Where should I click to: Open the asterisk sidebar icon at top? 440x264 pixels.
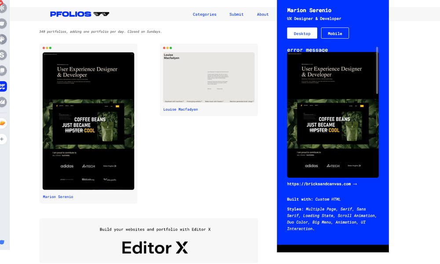click(3, 8)
